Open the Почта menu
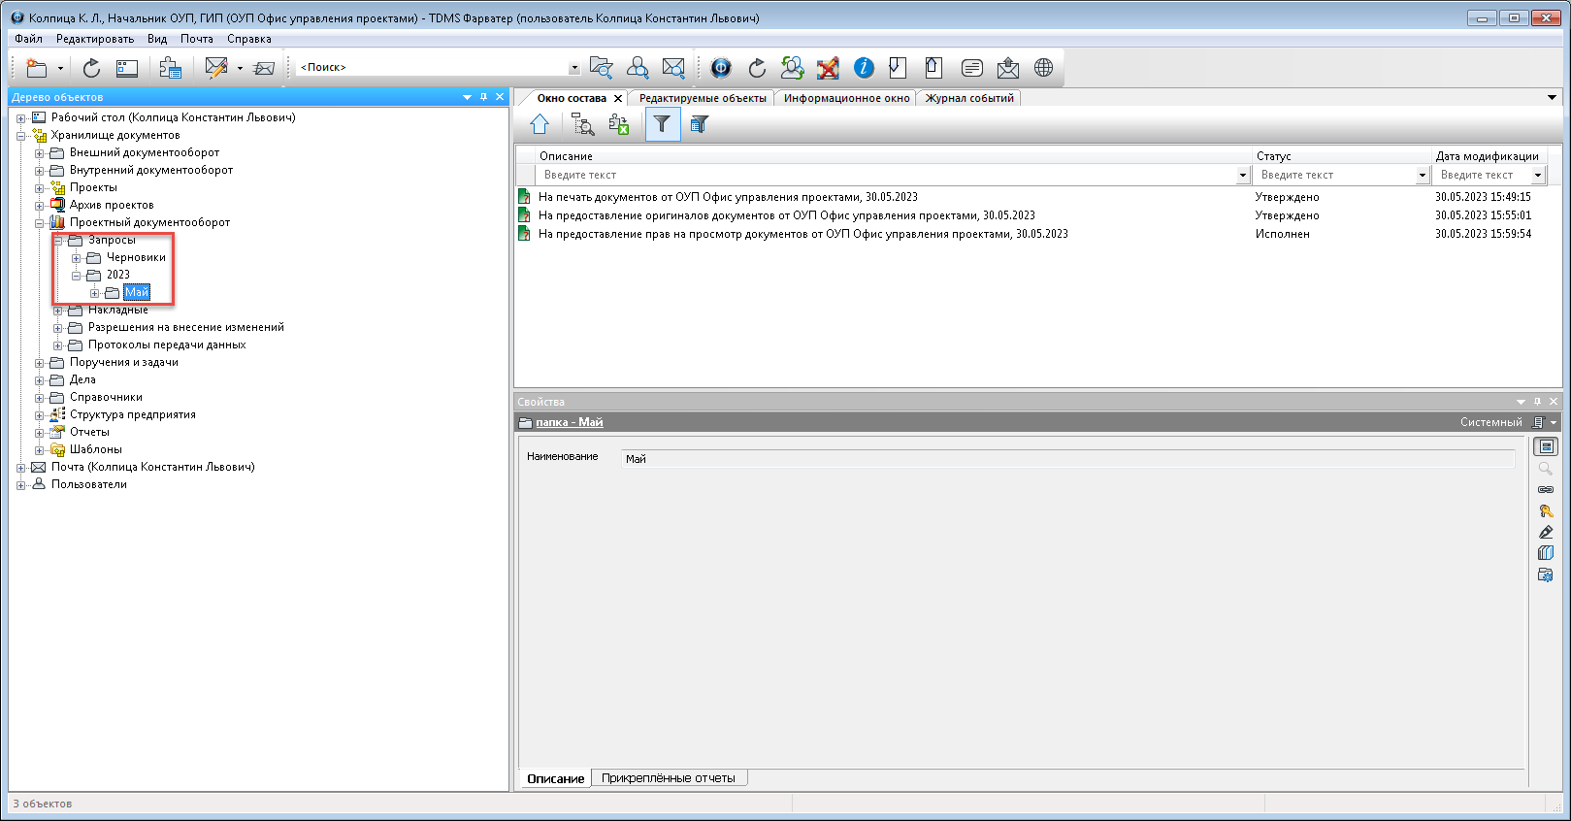 tap(197, 39)
